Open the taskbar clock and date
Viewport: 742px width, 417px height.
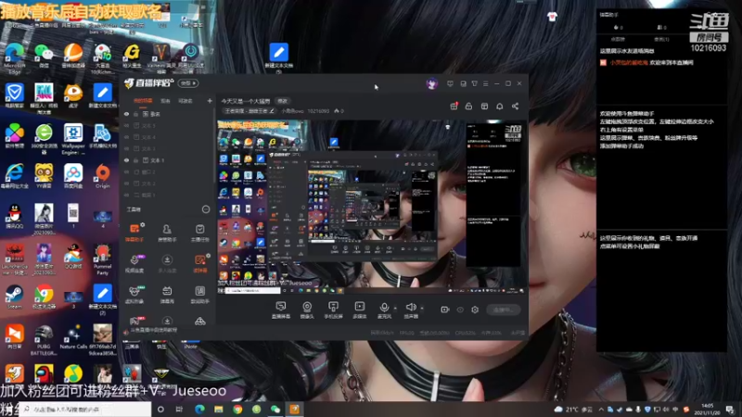707,410
